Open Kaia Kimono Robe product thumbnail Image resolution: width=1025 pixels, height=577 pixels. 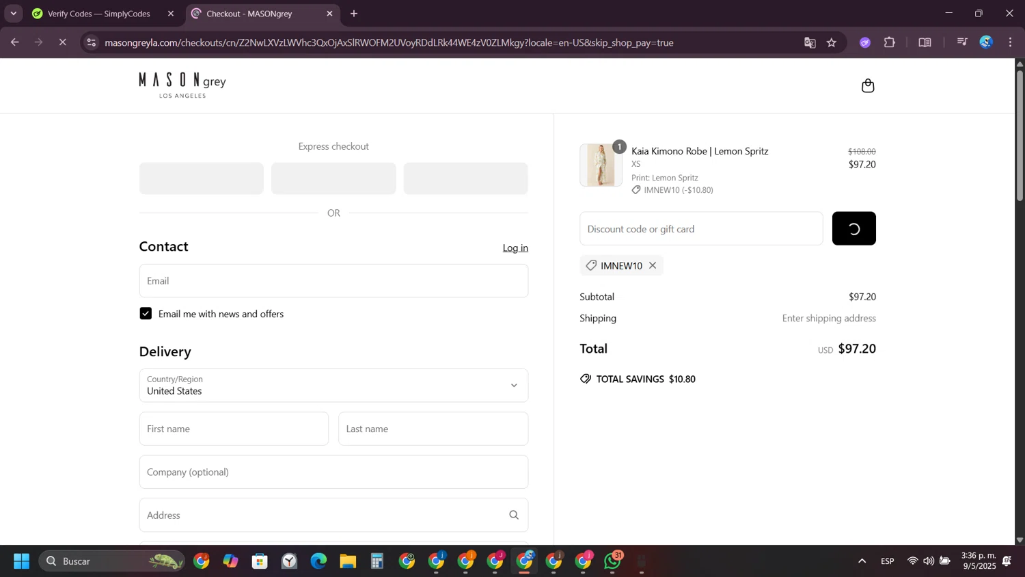coord(601,165)
